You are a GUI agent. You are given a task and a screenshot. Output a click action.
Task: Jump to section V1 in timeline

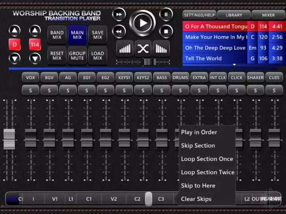coord(55,199)
